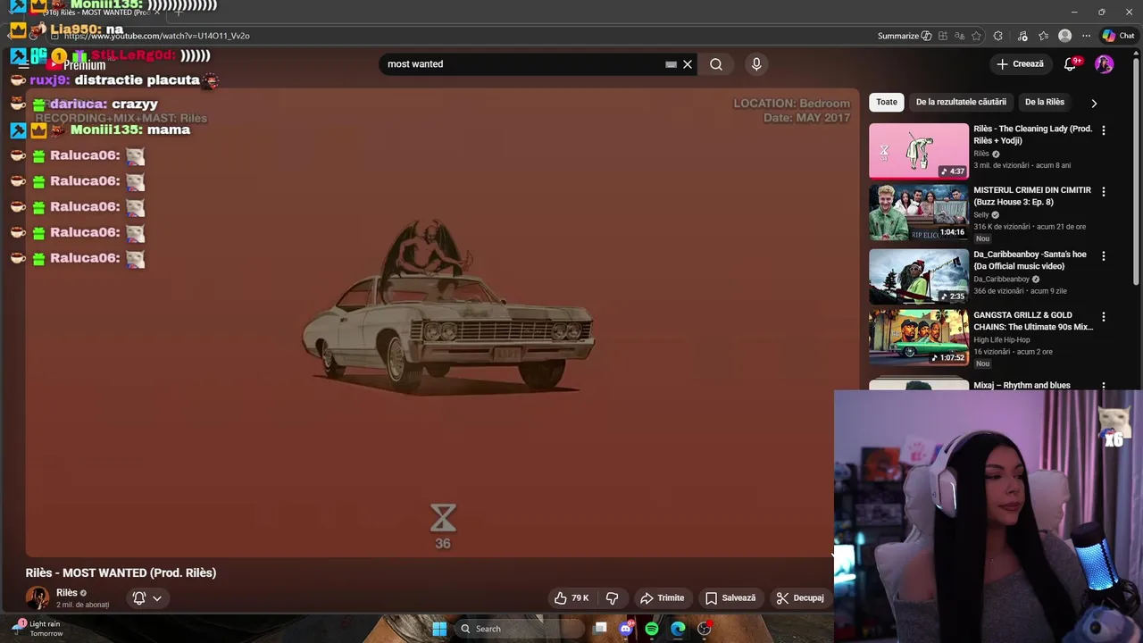Open The Cleaning Lady video thumbnail
1143x643 pixels.
(x=919, y=151)
